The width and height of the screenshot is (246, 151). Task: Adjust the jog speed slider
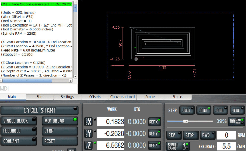(186, 121)
